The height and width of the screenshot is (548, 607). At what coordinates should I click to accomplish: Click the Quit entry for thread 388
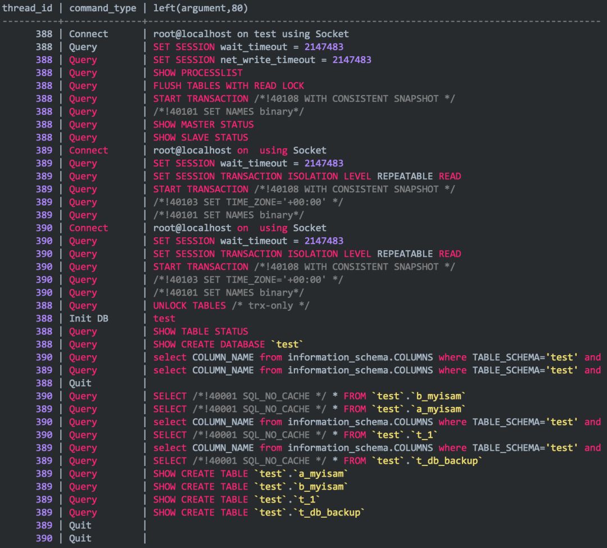click(80, 383)
